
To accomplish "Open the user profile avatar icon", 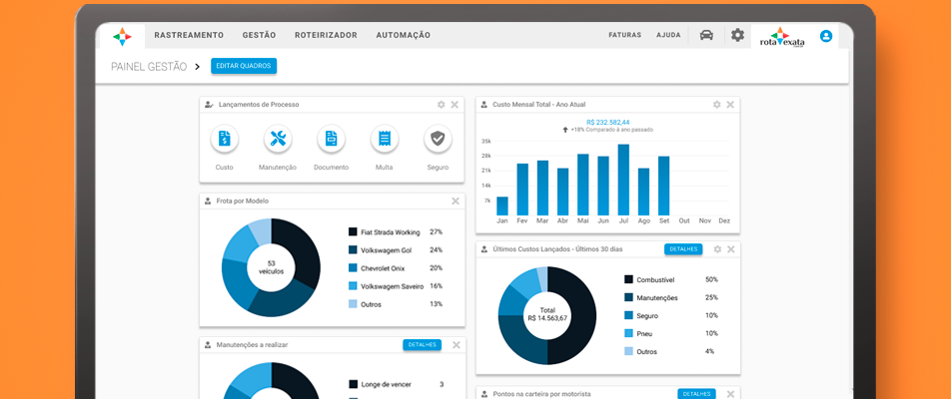I will [x=826, y=36].
